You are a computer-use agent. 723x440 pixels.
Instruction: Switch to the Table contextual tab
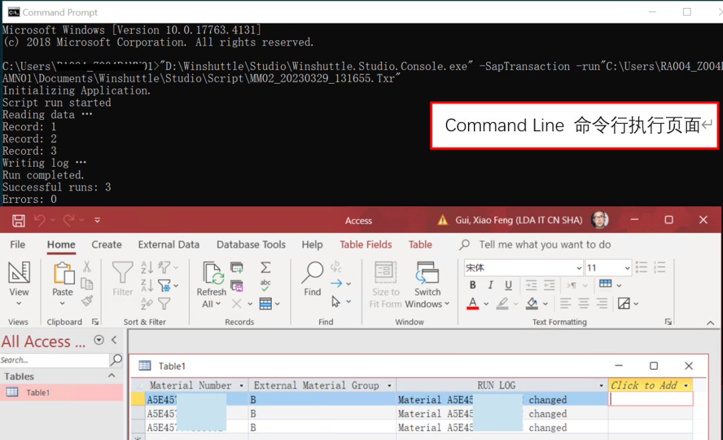click(420, 244)
